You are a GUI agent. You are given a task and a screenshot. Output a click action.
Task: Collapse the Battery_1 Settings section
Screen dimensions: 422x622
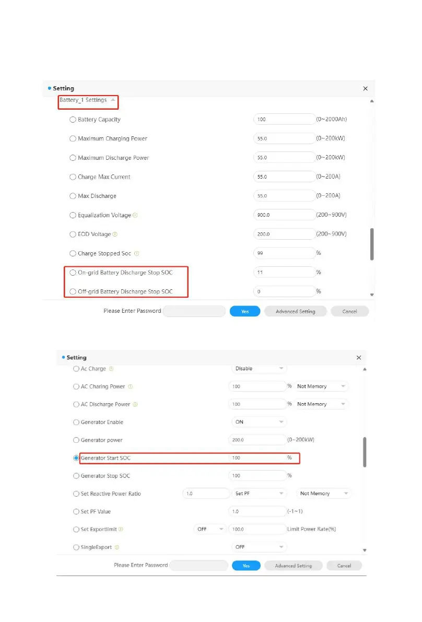tap(113, 100)
